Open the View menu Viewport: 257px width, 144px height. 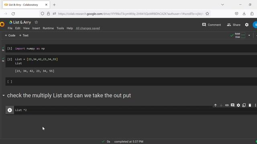[x=26, y=28]
